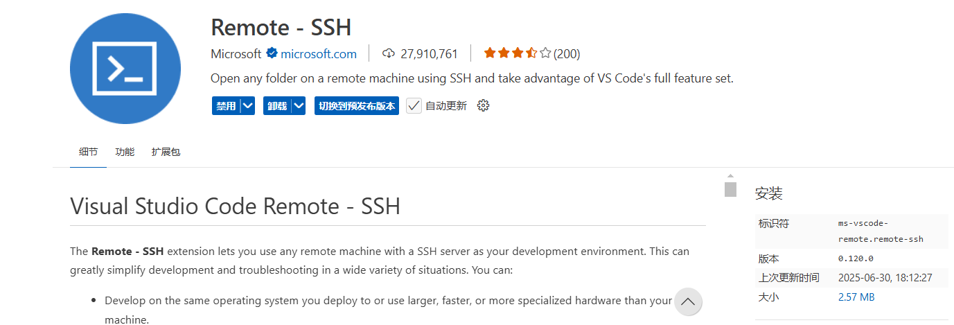Open the microsoft.com publisher link

coord(319,53)
